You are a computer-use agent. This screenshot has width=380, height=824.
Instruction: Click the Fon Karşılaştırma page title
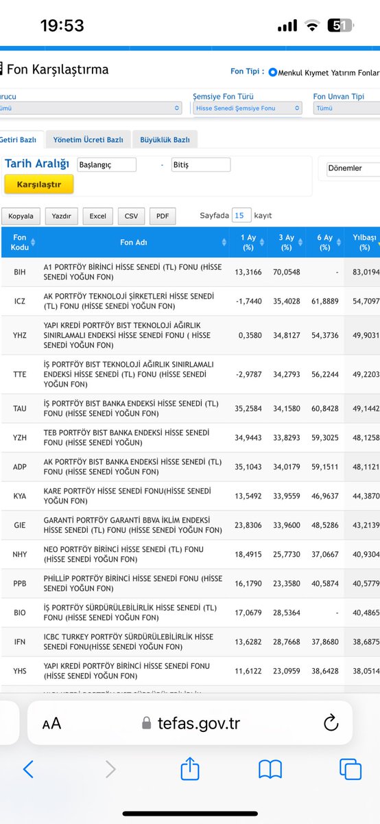point(57,69)
